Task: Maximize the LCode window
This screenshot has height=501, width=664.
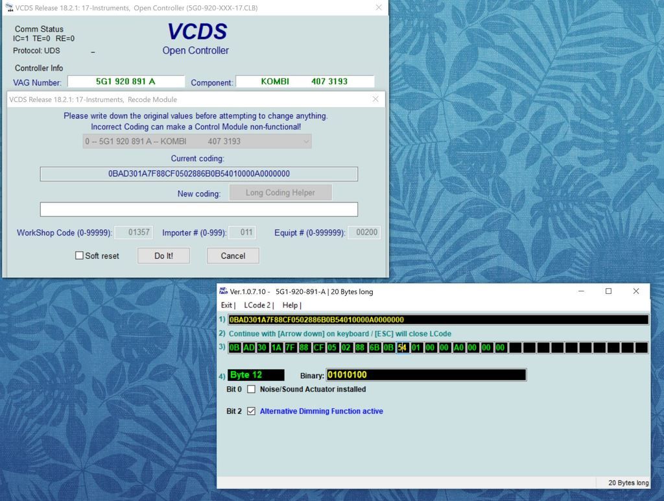Action: point(608,291)
